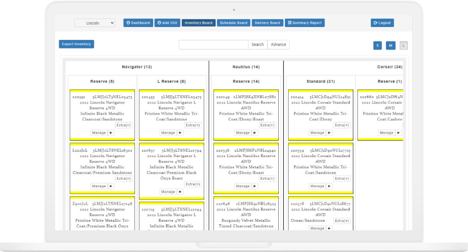The image size is (468, 252).
Task: Open the Lincoln brand dropdown
Action: pyautogui.click(x=95, y=23)
